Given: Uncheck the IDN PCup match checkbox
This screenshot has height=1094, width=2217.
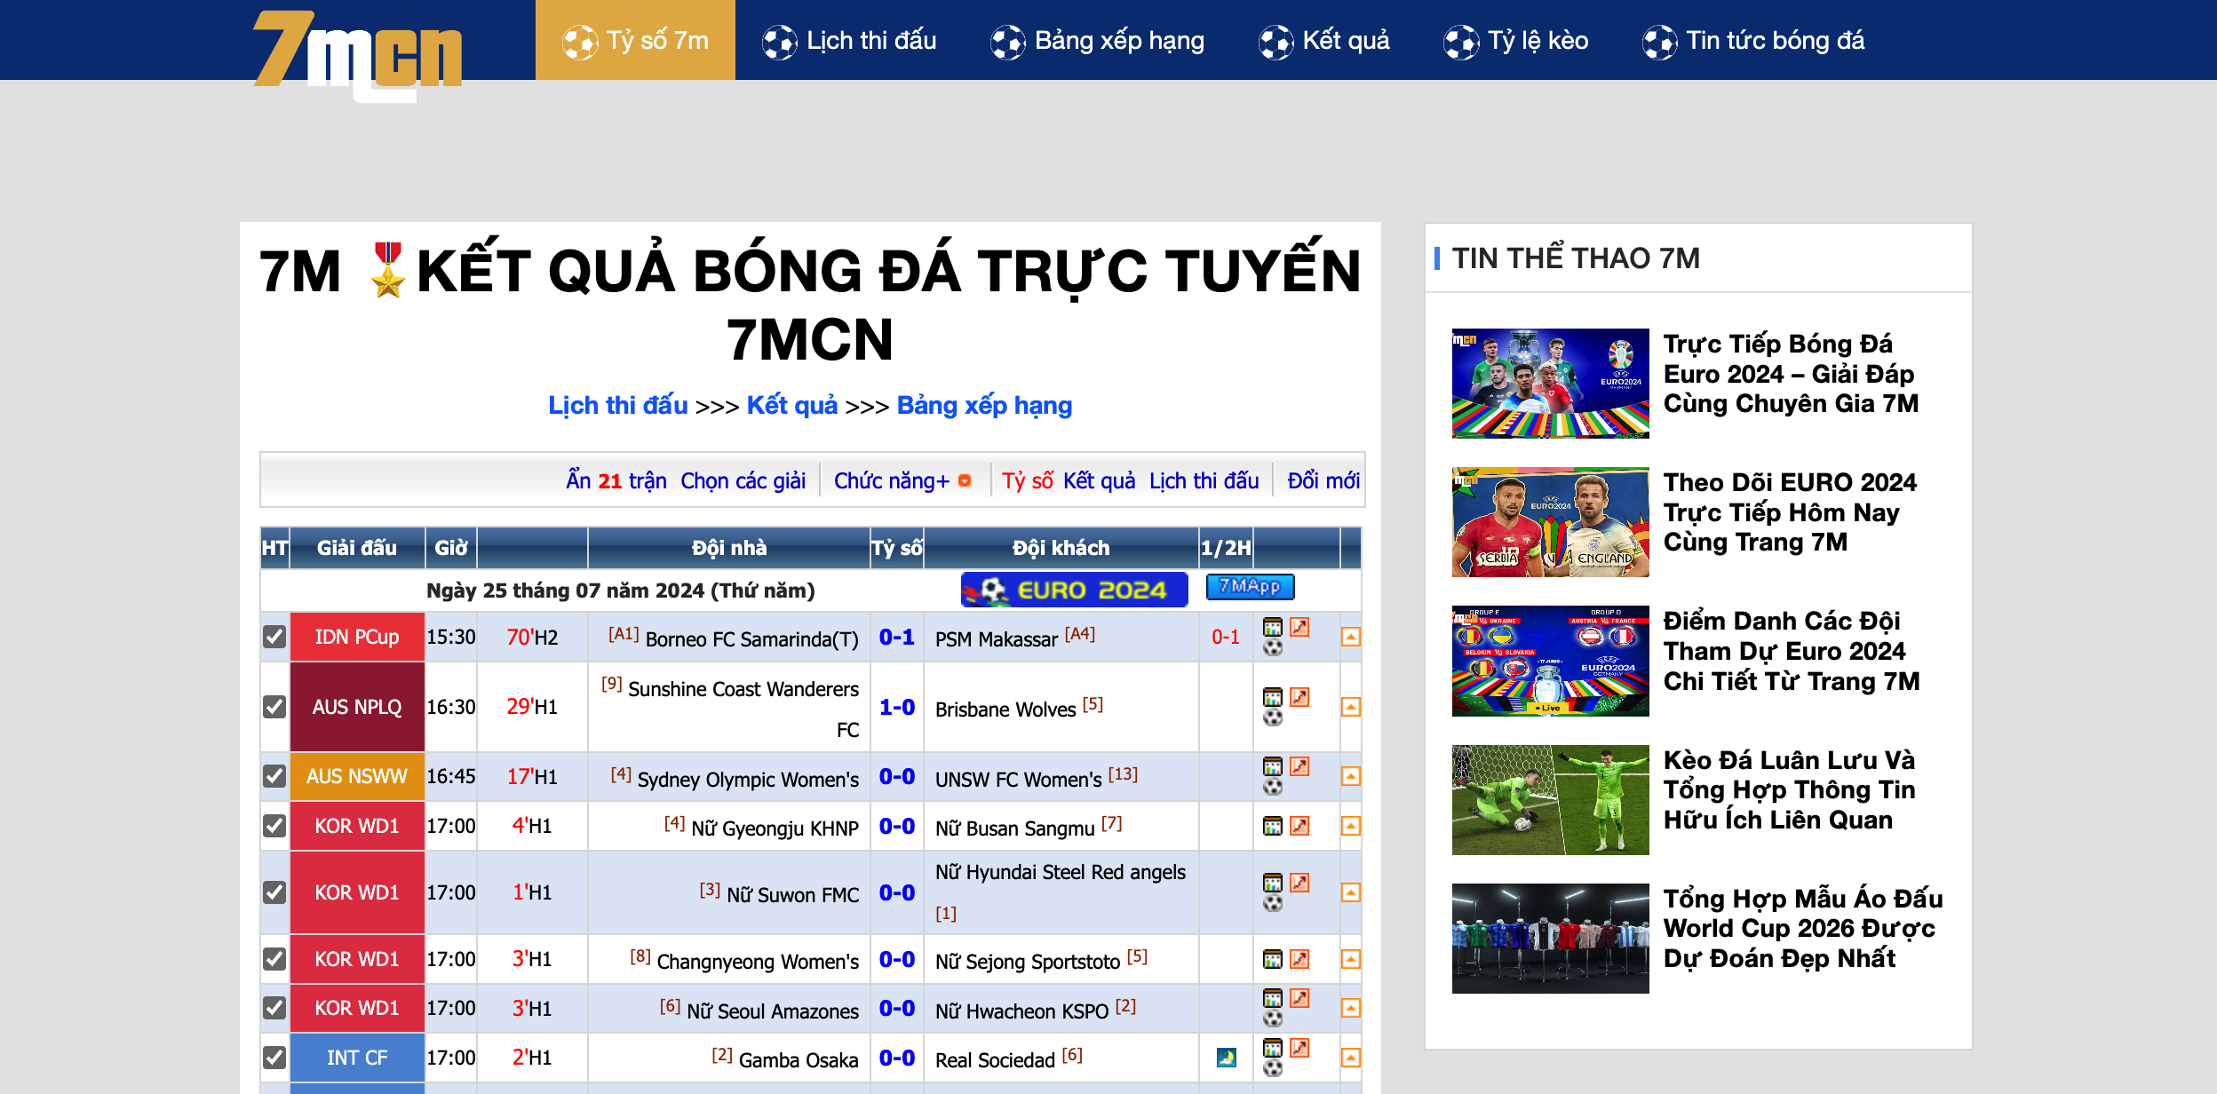Looking at the screenshot, I should click(273, 636).
